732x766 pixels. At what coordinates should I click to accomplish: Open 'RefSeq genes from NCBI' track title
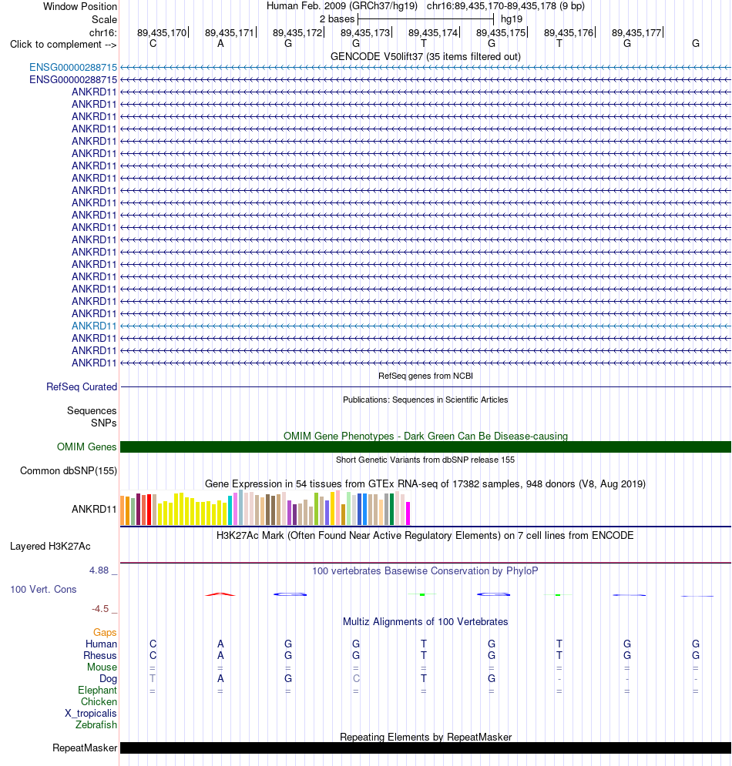[x=425, y=376]
